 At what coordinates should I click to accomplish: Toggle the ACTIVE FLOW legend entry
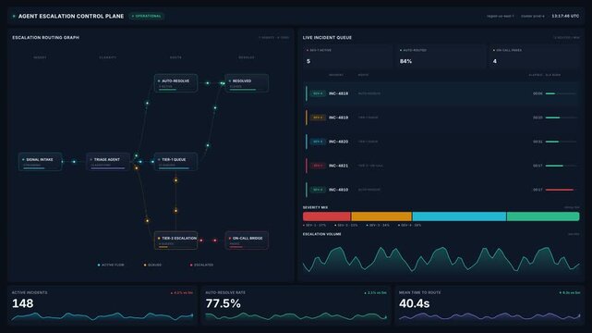(x=111, y=265)
